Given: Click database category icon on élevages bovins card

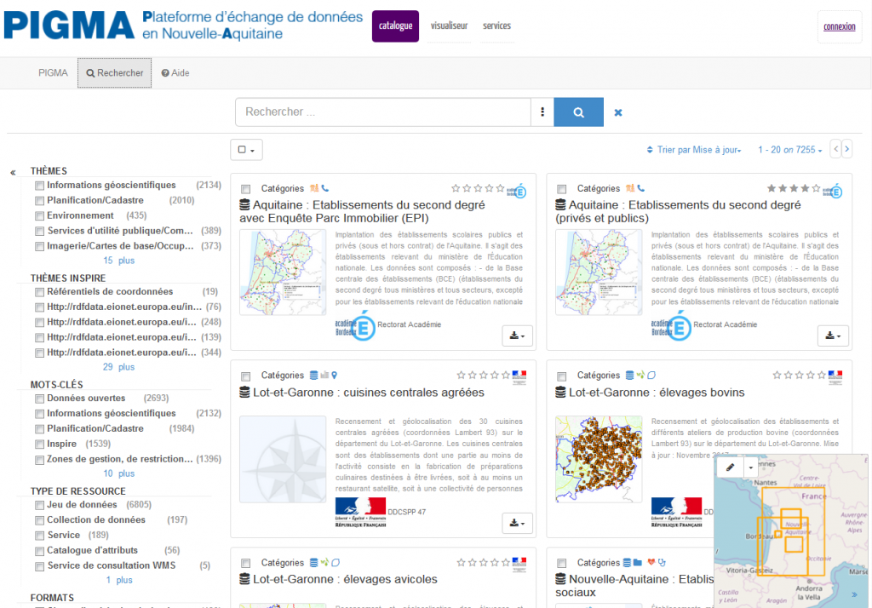Looking at the screenshot, I should (629, 376).
